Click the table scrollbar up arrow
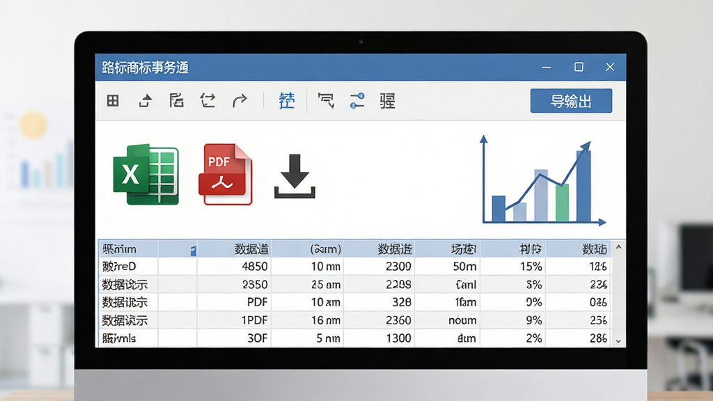The width and height of the screenshot is (713, 401). click(x=618, y=247)
